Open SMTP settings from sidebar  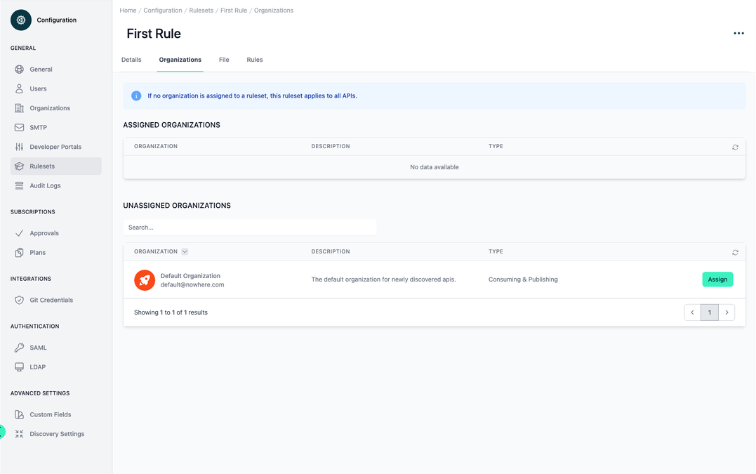click(39, 127)
